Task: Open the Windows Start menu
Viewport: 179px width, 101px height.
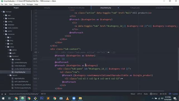Action: click(x=3, y=98)
